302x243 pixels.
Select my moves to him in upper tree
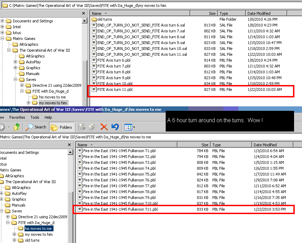[53, 103]
